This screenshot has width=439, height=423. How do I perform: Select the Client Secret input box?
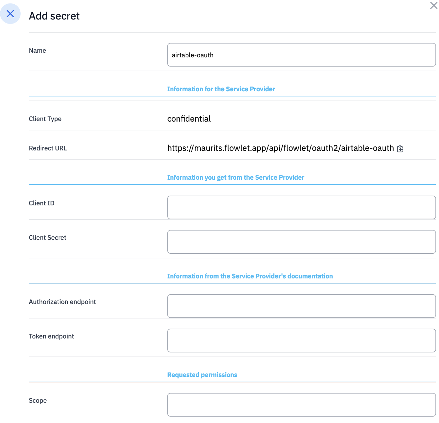[x=301, y=242]
